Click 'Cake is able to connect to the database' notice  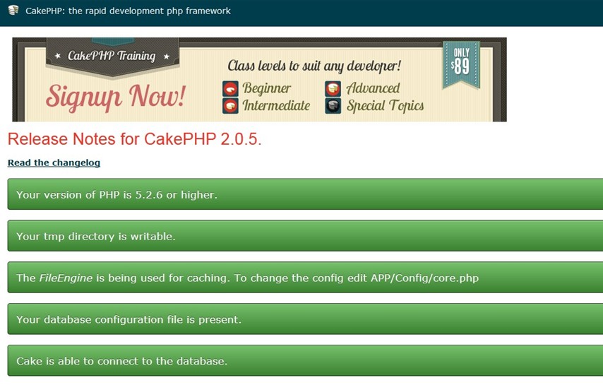[305, 360]
